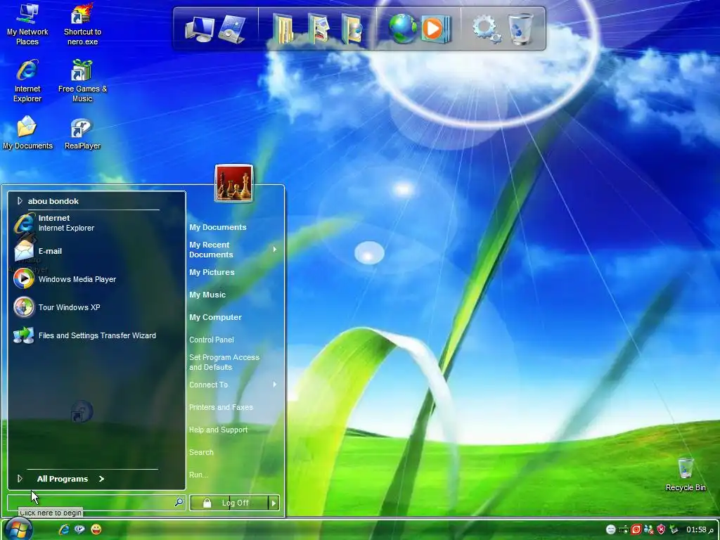This screenshot has height=540, width=720.
Task: Open My Pictures from the Start menu
Action: click(x=212, y=272)
